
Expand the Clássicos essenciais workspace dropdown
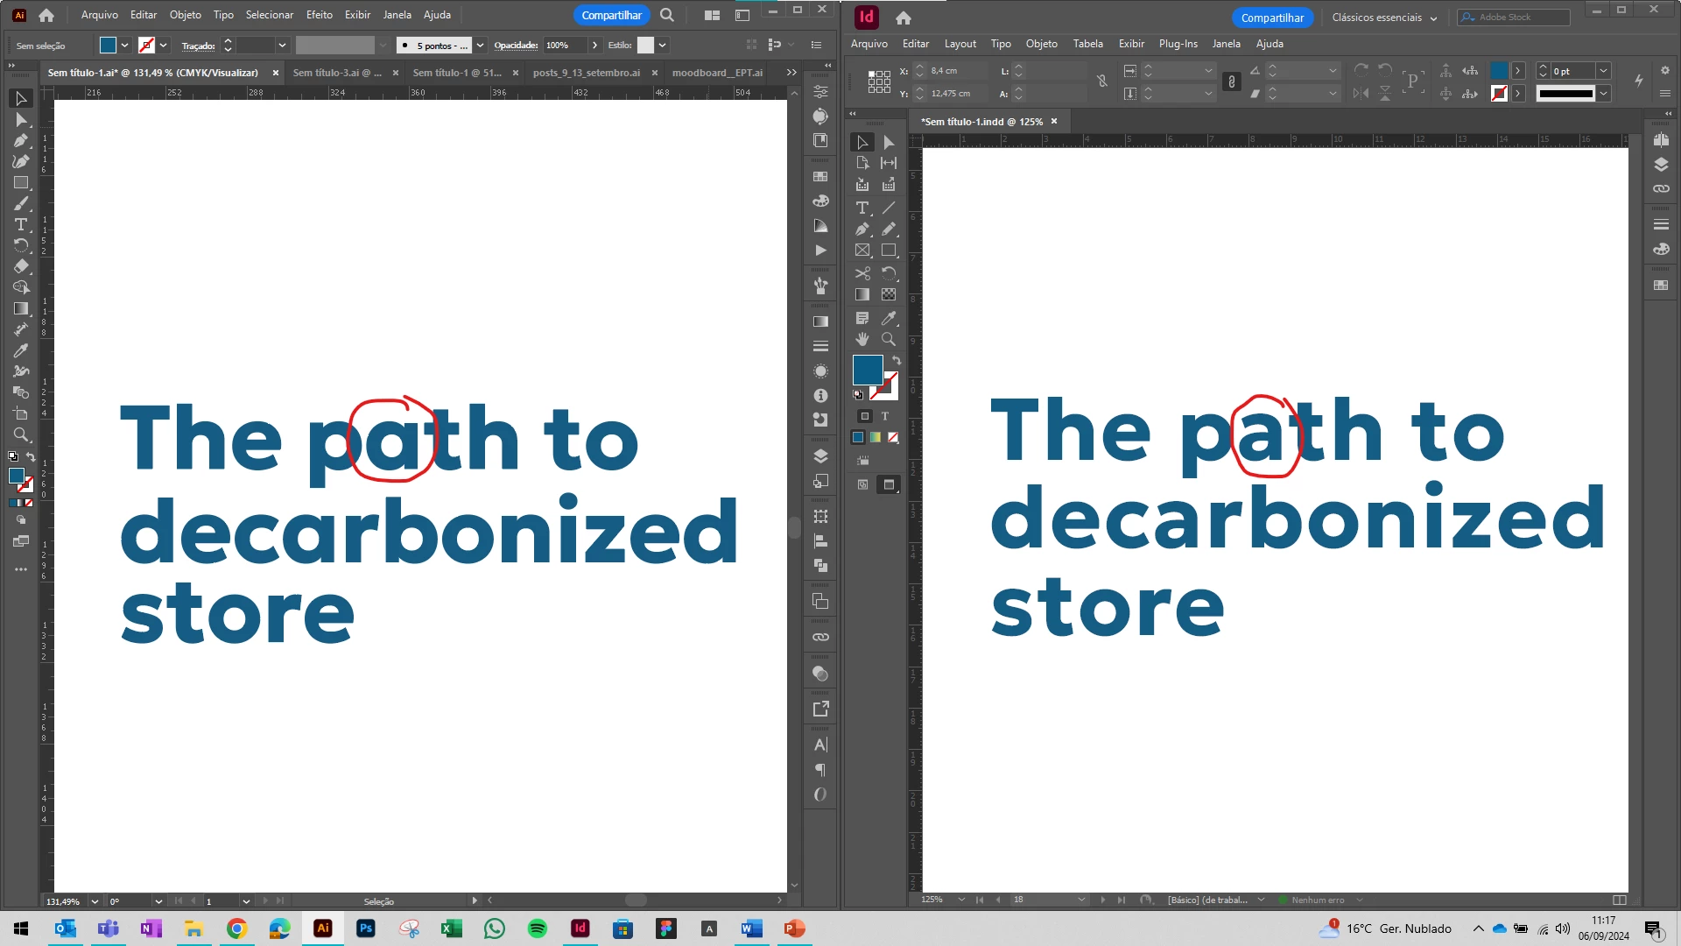(1433, 18)
